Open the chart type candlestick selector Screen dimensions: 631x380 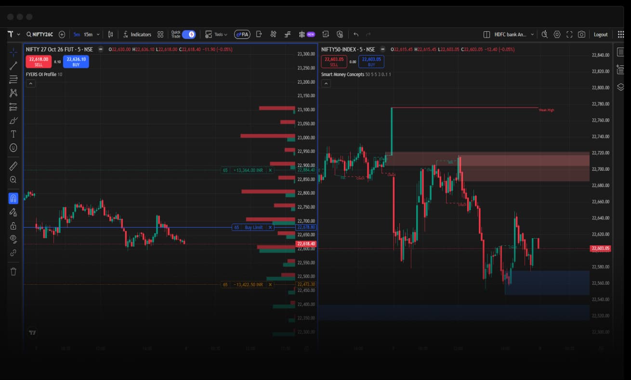111,34
